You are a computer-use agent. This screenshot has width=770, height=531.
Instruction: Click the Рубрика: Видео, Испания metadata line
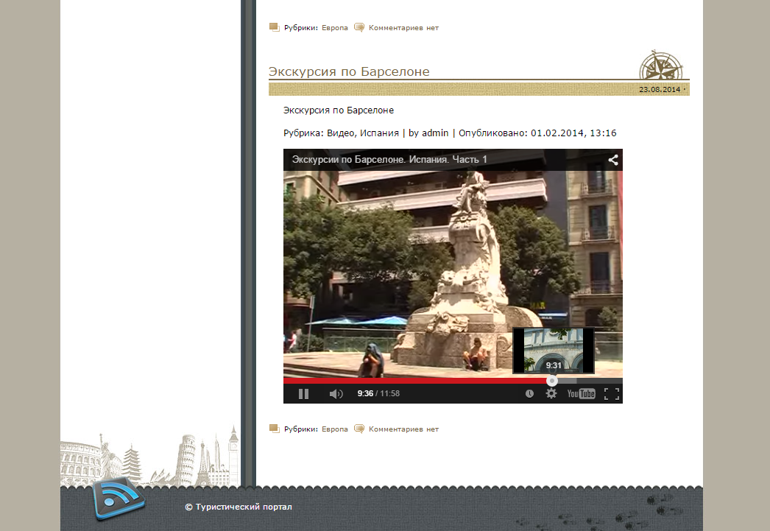point(450,133)
